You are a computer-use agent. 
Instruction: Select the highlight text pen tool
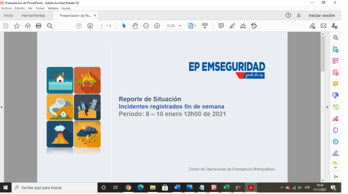(x=232, y=26)
